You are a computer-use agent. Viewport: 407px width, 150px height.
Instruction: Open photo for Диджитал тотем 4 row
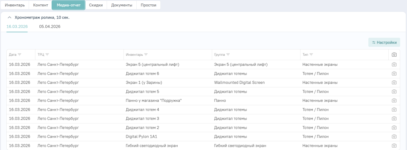394,109
